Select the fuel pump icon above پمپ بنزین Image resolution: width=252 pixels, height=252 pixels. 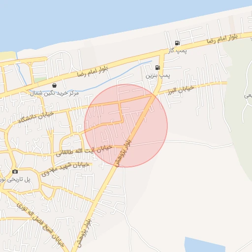pos(157,67)
